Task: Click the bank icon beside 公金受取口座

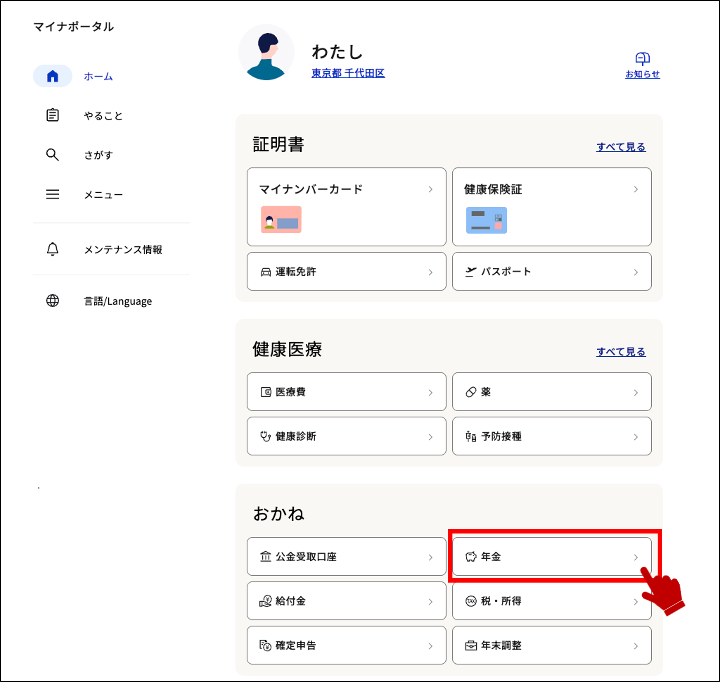Action: pos(266,557)
